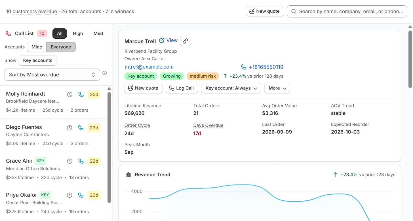Viewport: 413px width, 221px height.
Task: Click the magnifier icon in the search box
Action: pos(294,11)
